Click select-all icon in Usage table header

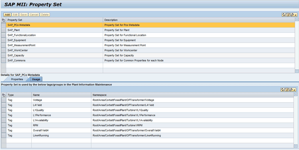[x=4, y=95]
